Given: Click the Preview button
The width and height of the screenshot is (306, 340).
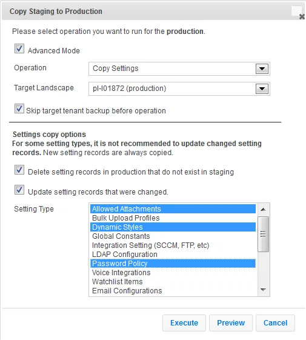Looking at the screenshot, I should click(x=231, y=323).
